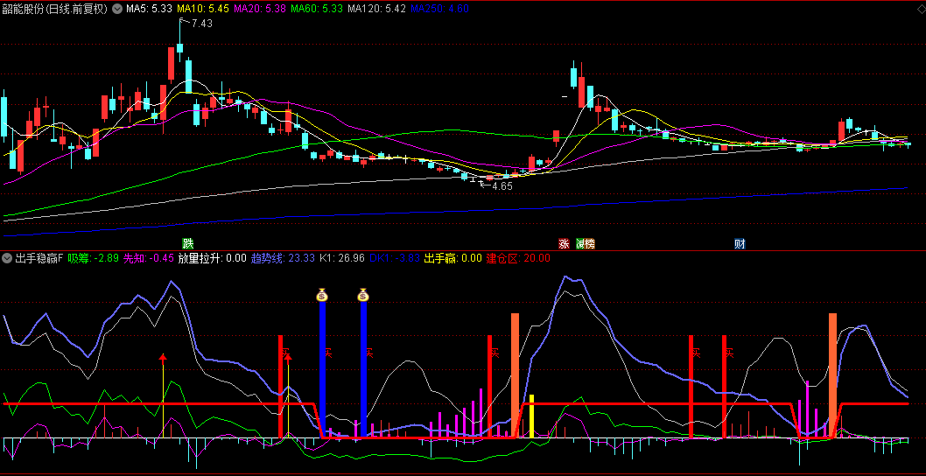Click the 建仓区: 20.00 indicator value
The image size is (926, 476).
(x=518, y=258)
